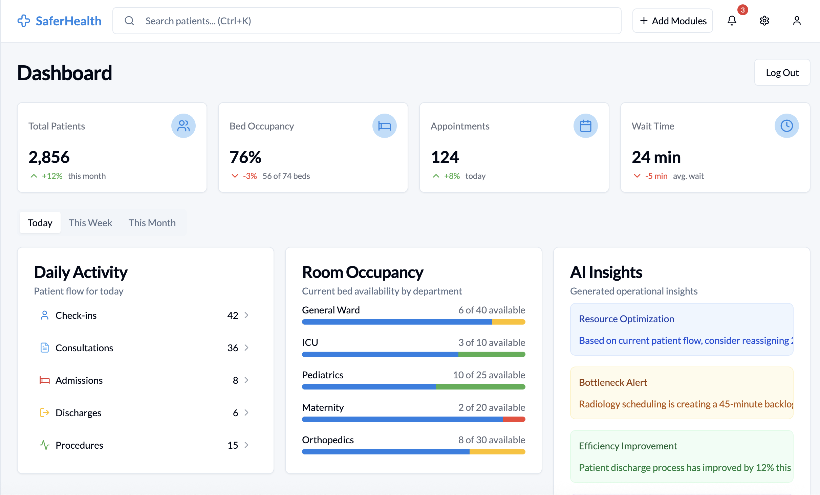Viewport: 820px width, 495px height.
Task: Click the Appointments calendar icon
Action: tap(586, 125)
